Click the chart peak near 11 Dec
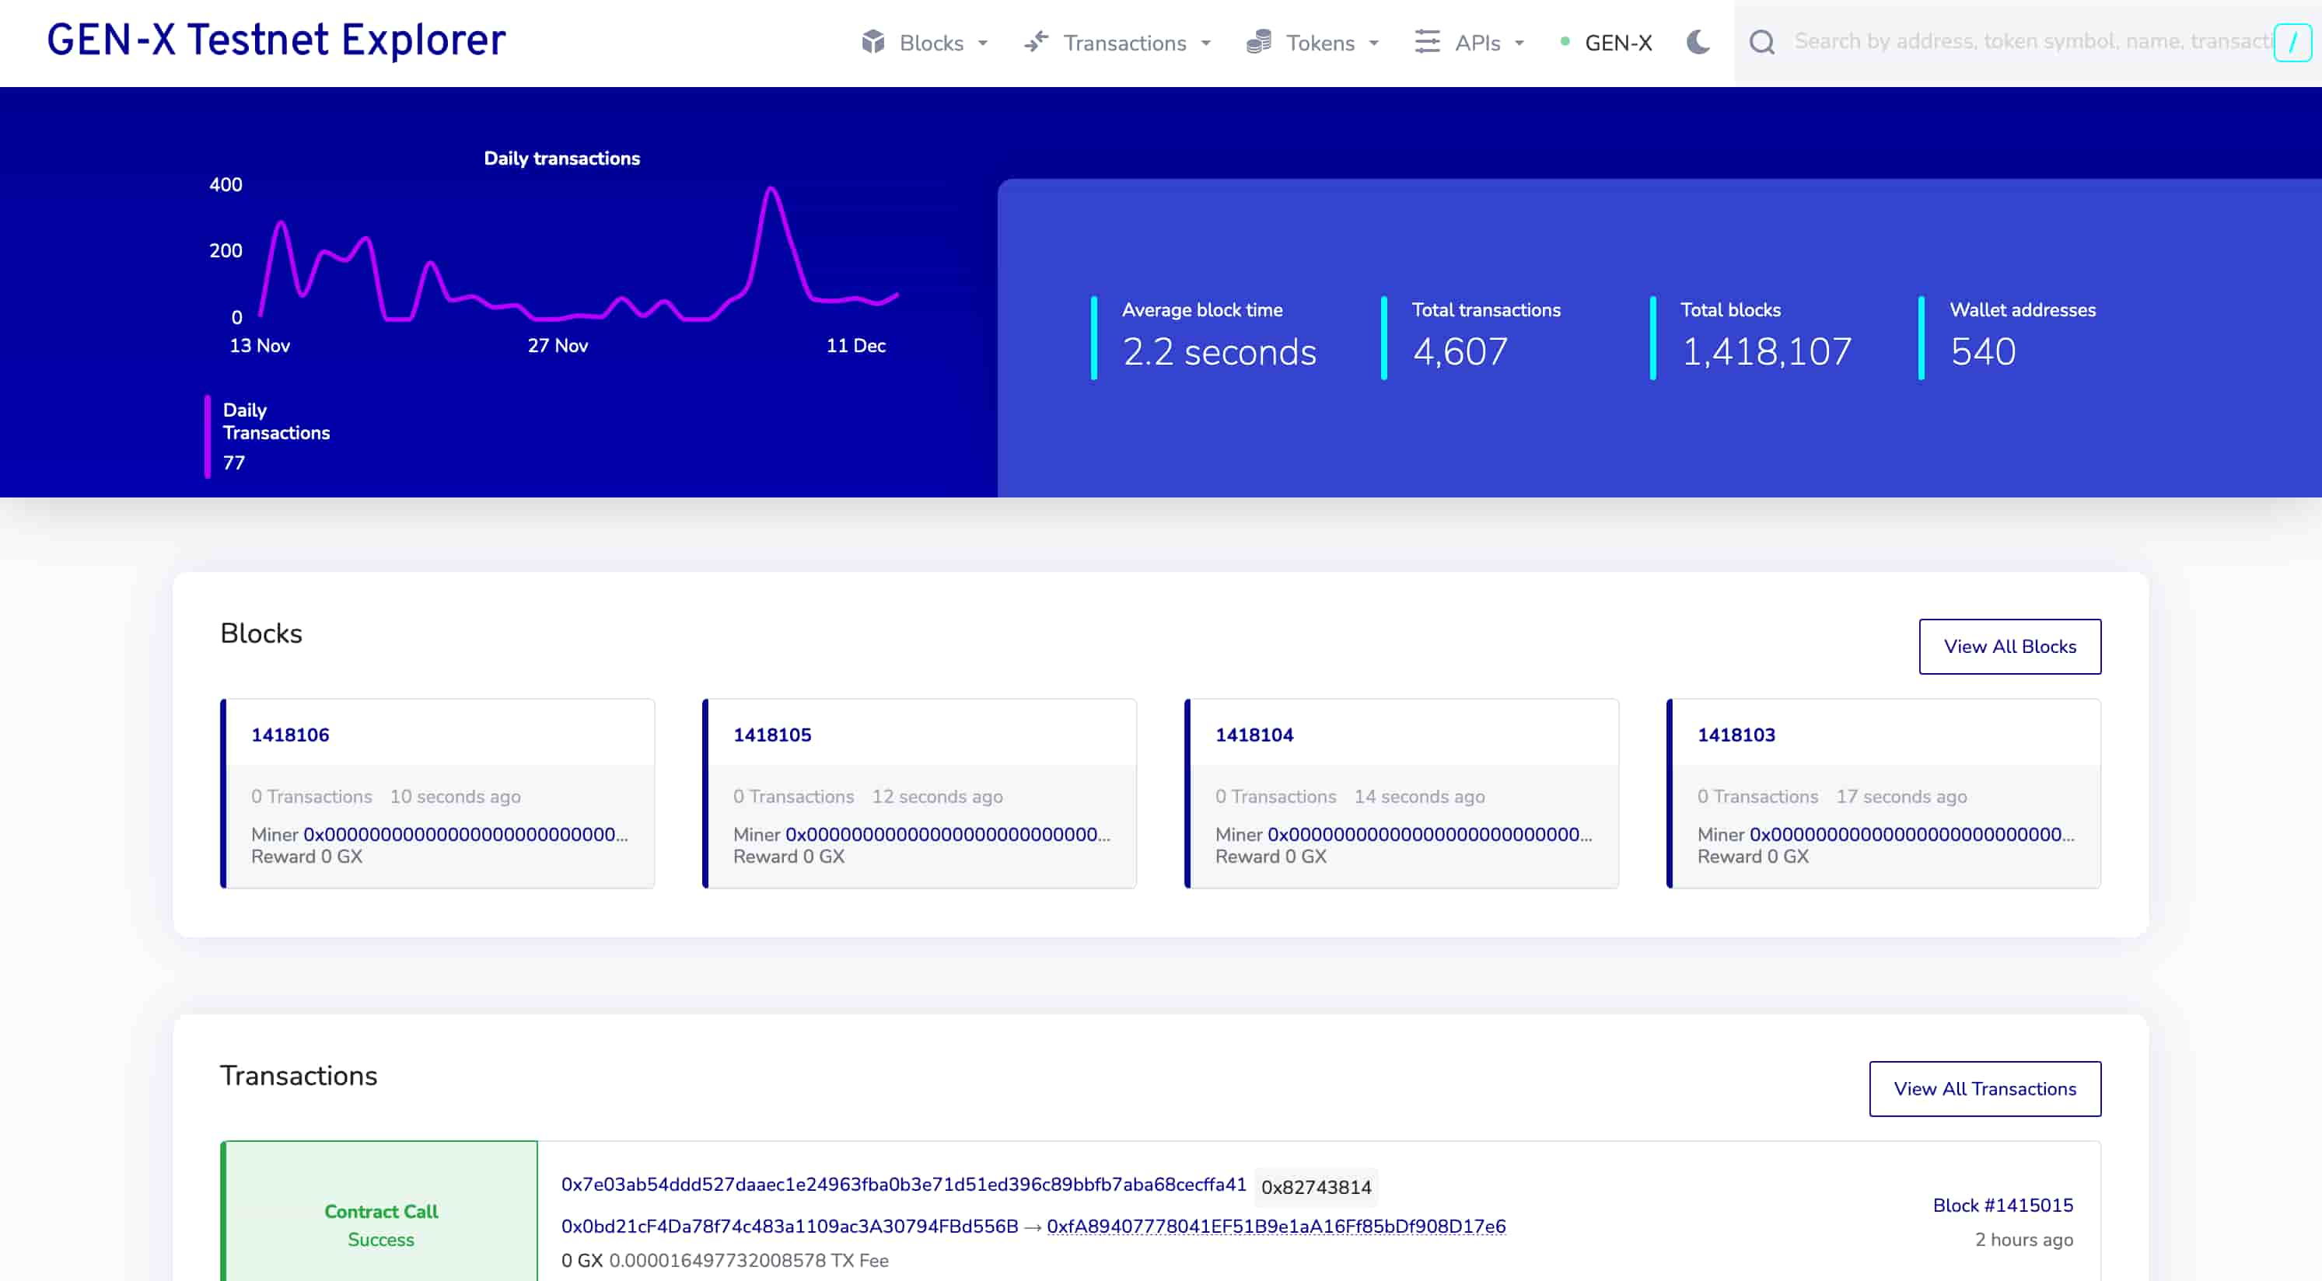Viewport: 2322px width, 1281px height. [771, 189]
